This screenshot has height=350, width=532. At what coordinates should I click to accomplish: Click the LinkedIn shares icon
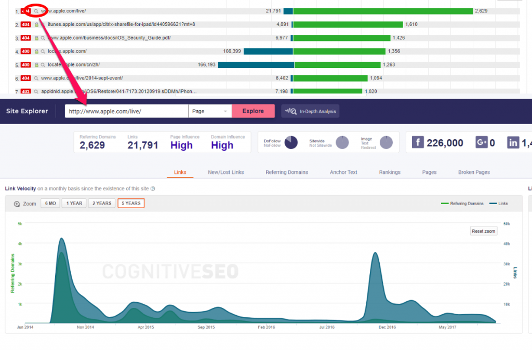[x=513, y=142]
